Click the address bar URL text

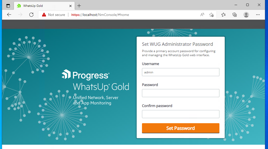100,15
